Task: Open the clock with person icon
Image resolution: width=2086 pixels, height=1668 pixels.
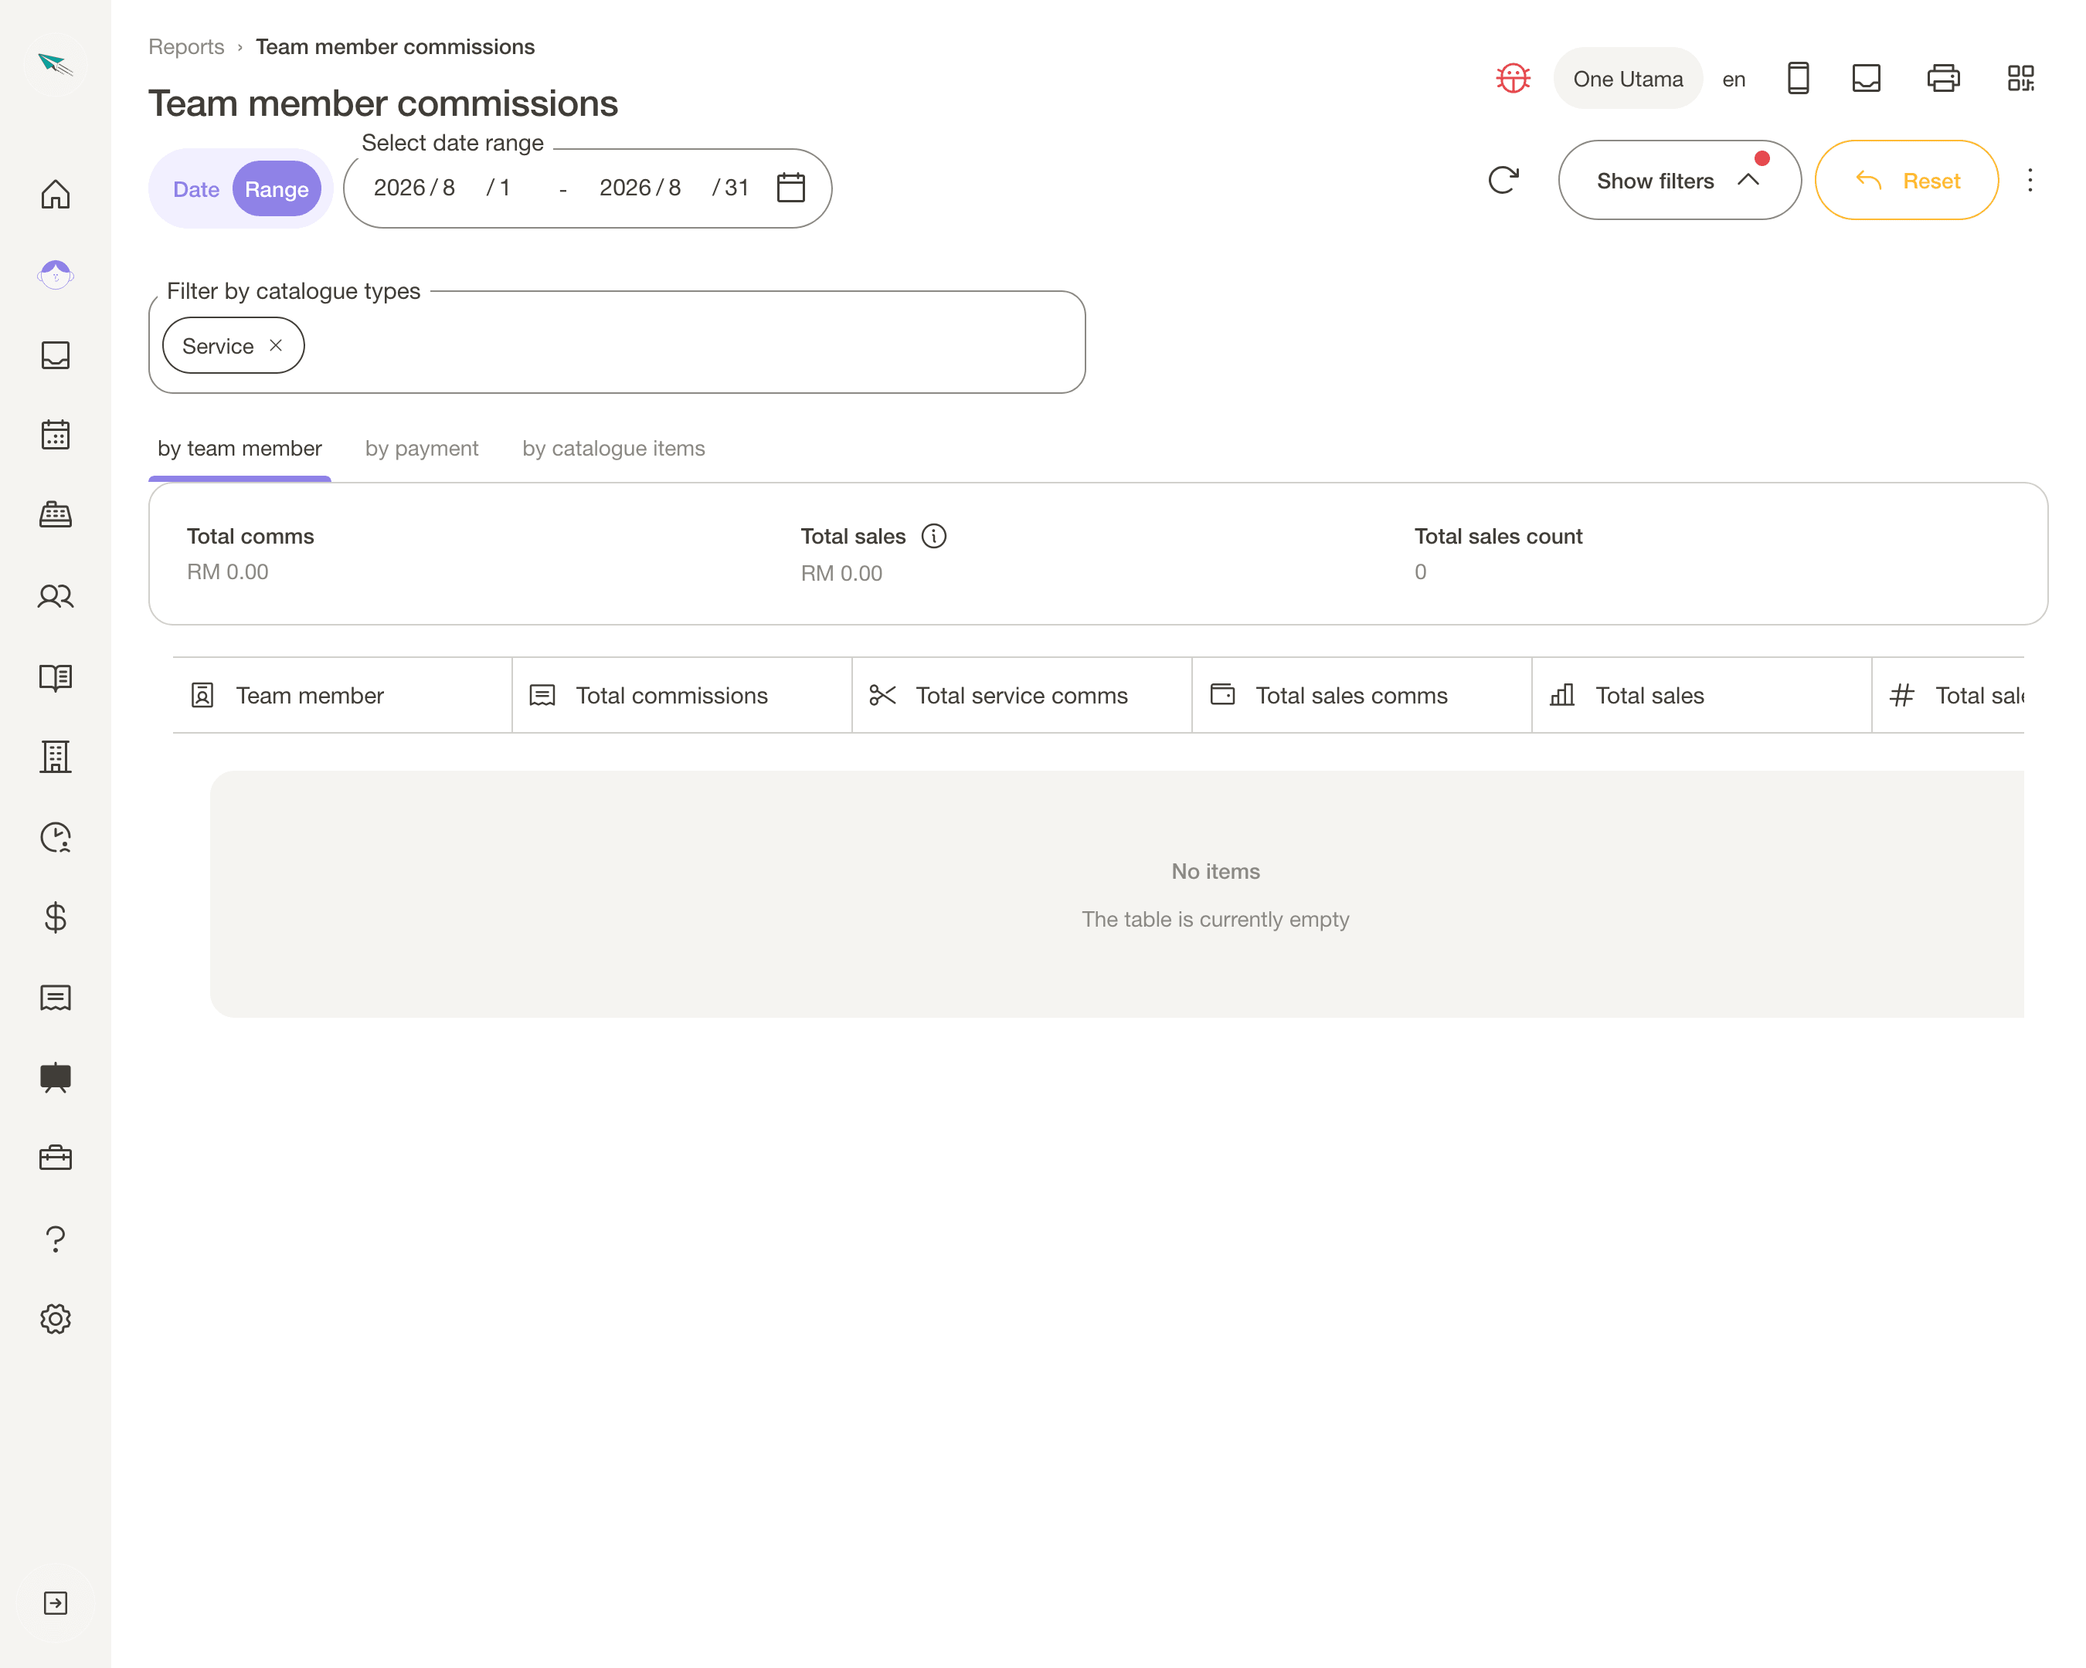Action: click(55, 837)
